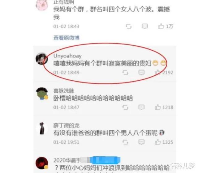Image resolution: width=198 pixels, height=173 pixels.
Task: Open the green-faced avatar above 卧槽 comment
Action: [x=42, y=94]
